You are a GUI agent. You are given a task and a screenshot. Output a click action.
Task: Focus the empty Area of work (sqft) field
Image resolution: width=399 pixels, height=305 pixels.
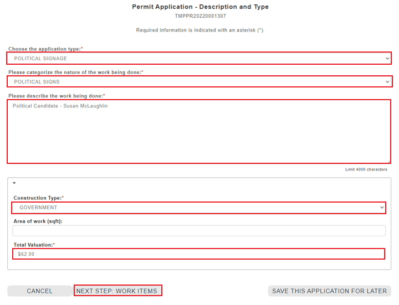pos(198,231)
